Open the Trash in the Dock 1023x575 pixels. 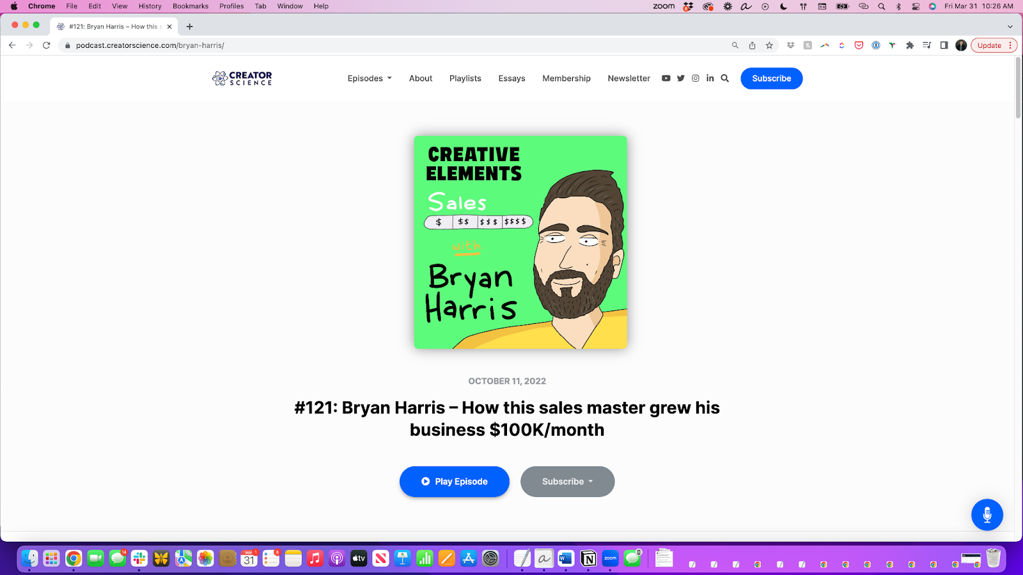pos(993,558)
